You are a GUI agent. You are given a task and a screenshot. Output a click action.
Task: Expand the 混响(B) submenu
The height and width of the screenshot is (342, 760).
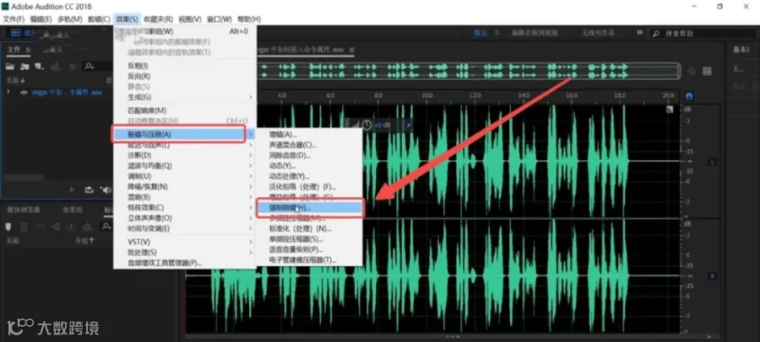tap(184, 197)
